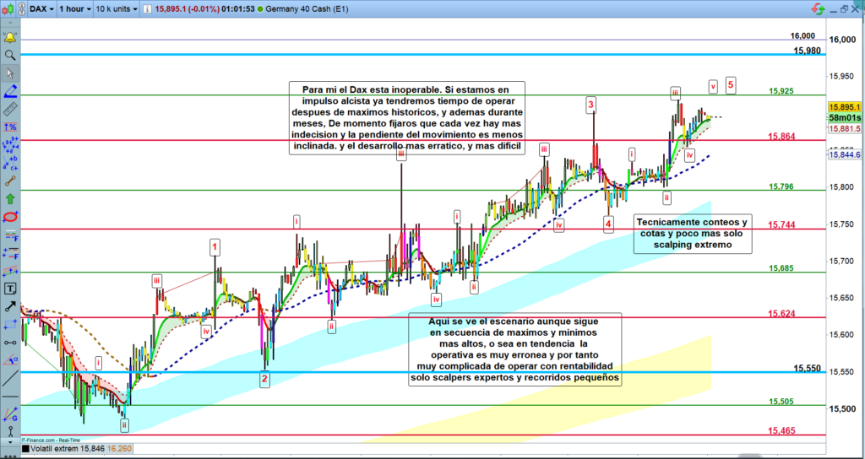This screenshot has height=459, width=865.
Task: Click the red wave '5' label
Action: point(731,84)
